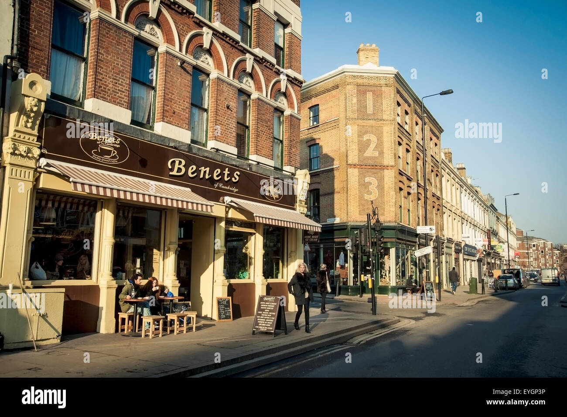
Task: Click the oval Benets coffee cup logo
Action: [105, 147]
